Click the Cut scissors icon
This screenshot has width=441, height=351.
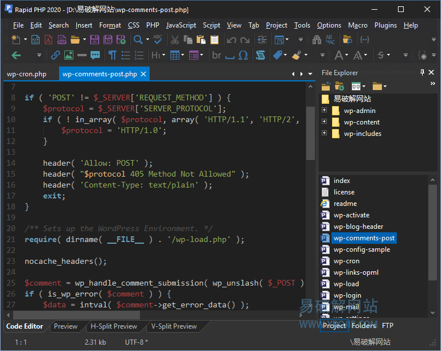pyautogui.click(x=174, y=40)
